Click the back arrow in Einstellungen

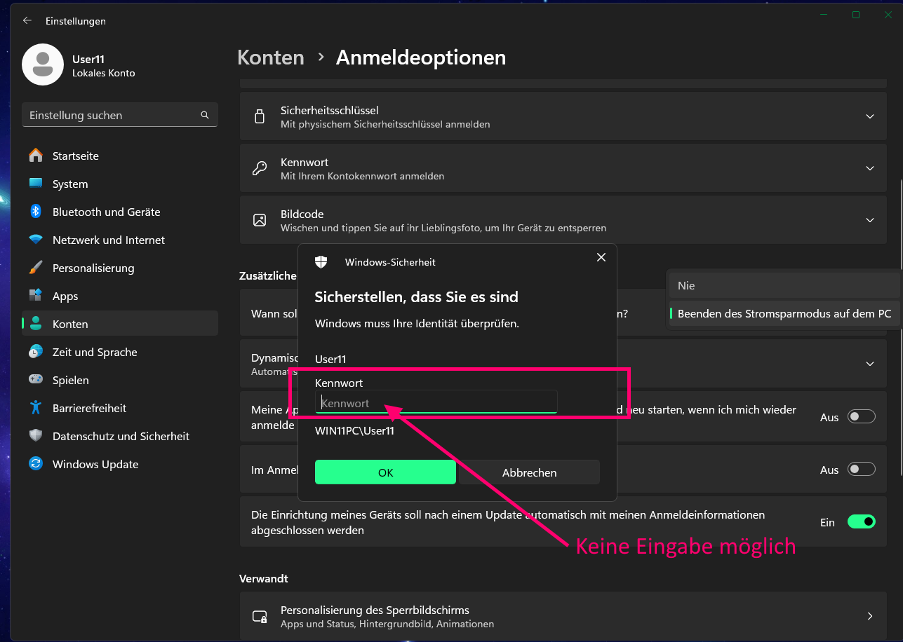(27, 21)
